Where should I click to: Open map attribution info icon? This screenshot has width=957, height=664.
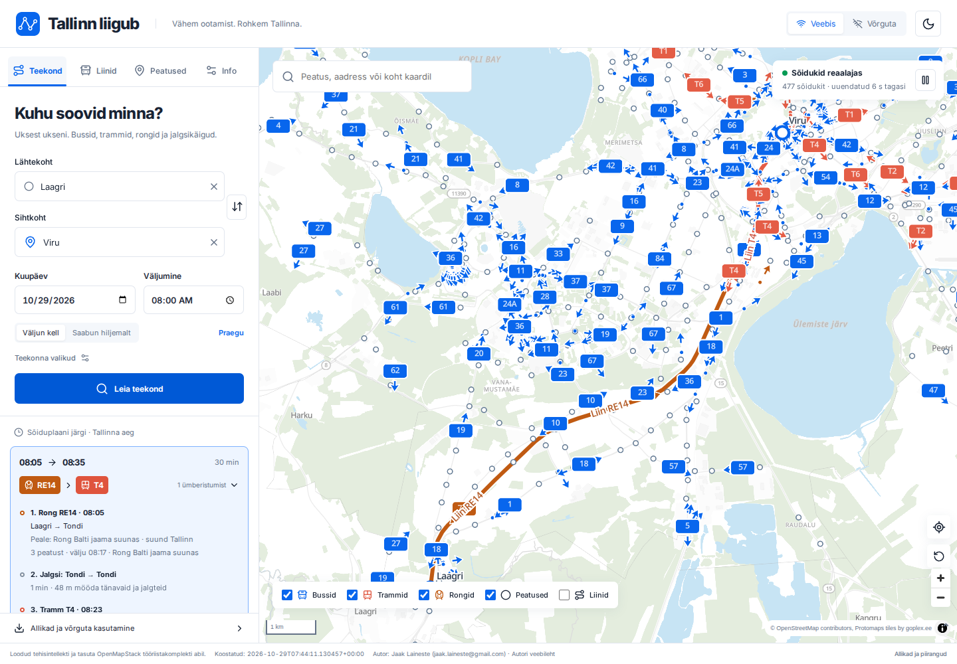pos(942,628)
